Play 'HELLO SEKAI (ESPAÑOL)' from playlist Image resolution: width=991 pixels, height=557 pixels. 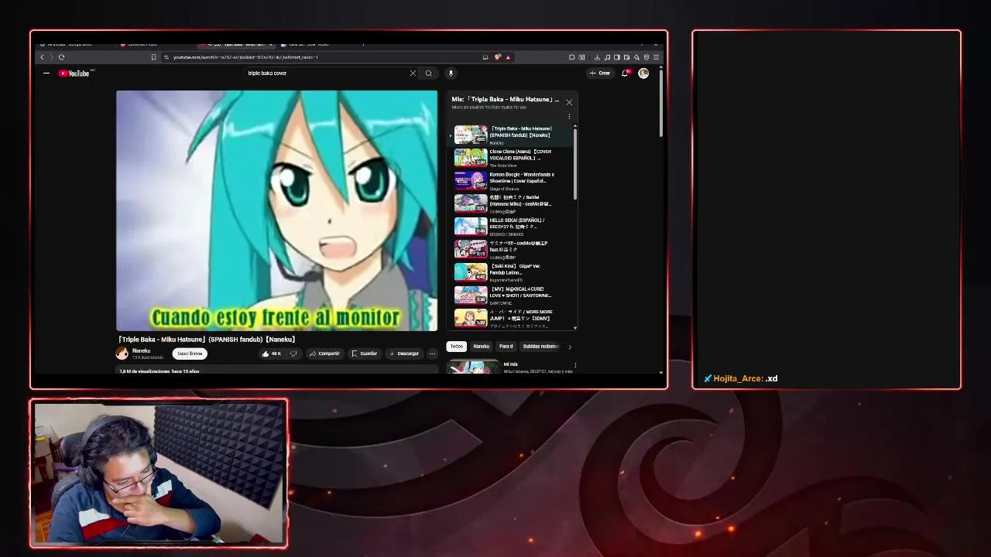(x=511, y=227)
